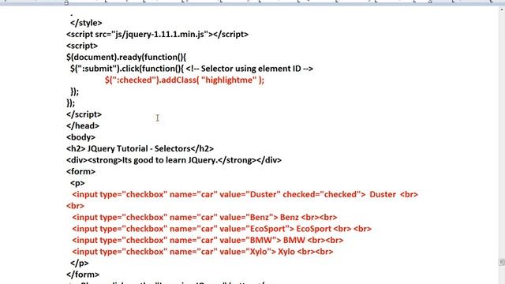Viewport: 505px width, 284px height.
Task: Click the closing "</p>" tag line
Action: (x=79, y=263)
